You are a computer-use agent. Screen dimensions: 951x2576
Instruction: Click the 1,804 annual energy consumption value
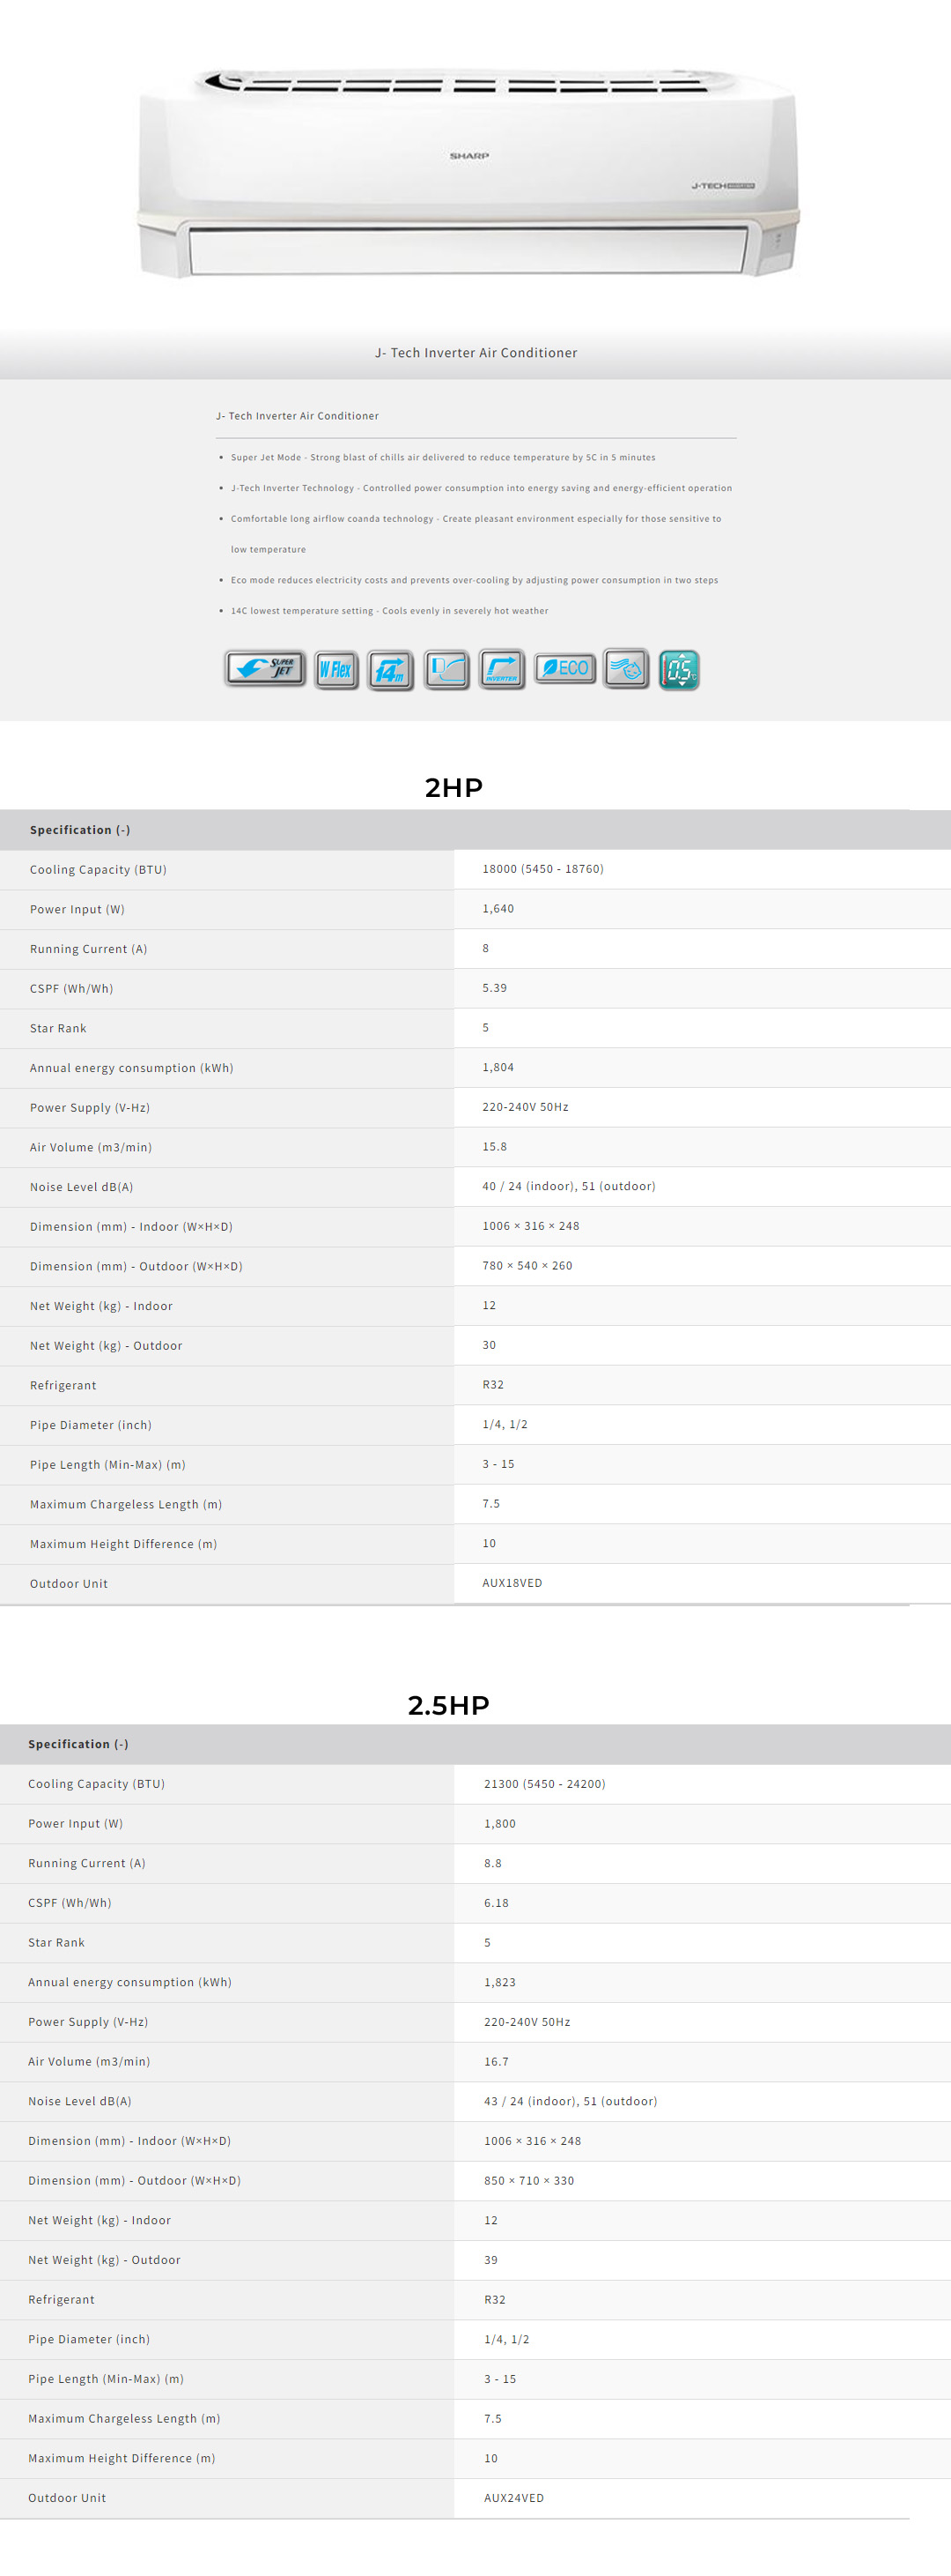498,1067
